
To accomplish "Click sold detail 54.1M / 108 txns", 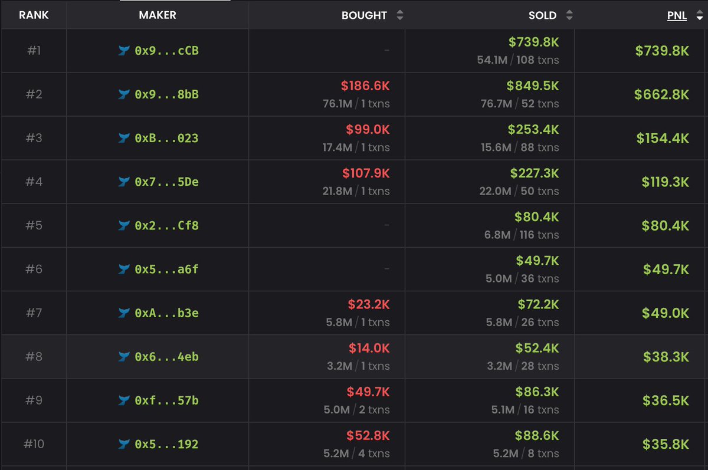I will (518, 60).
